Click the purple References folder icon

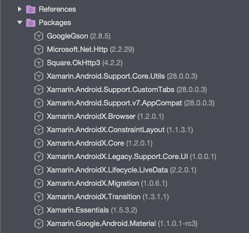click(31, 9)
